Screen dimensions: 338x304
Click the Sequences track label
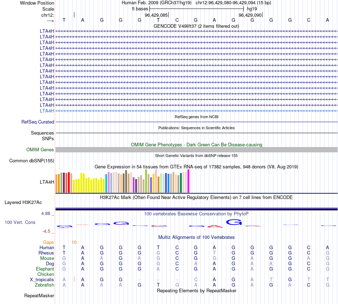pyautogui.click(x=42, y=133)
